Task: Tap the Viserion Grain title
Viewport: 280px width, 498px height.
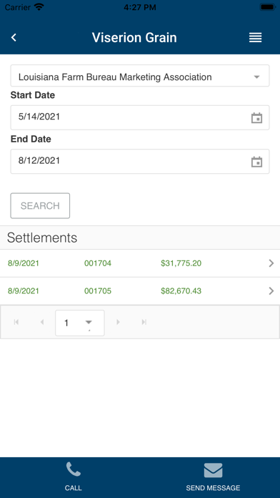Action: [134, 37]
